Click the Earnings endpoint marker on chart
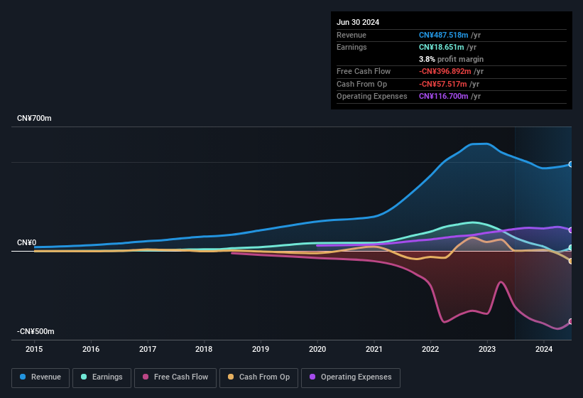This screenshot has width=583, height=398. pyautogui.click(x=571, y=248)
